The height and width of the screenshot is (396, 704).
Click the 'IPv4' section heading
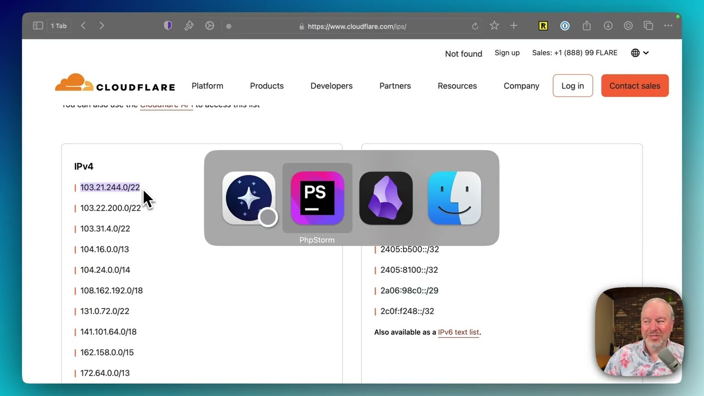[x=84, y=166]
